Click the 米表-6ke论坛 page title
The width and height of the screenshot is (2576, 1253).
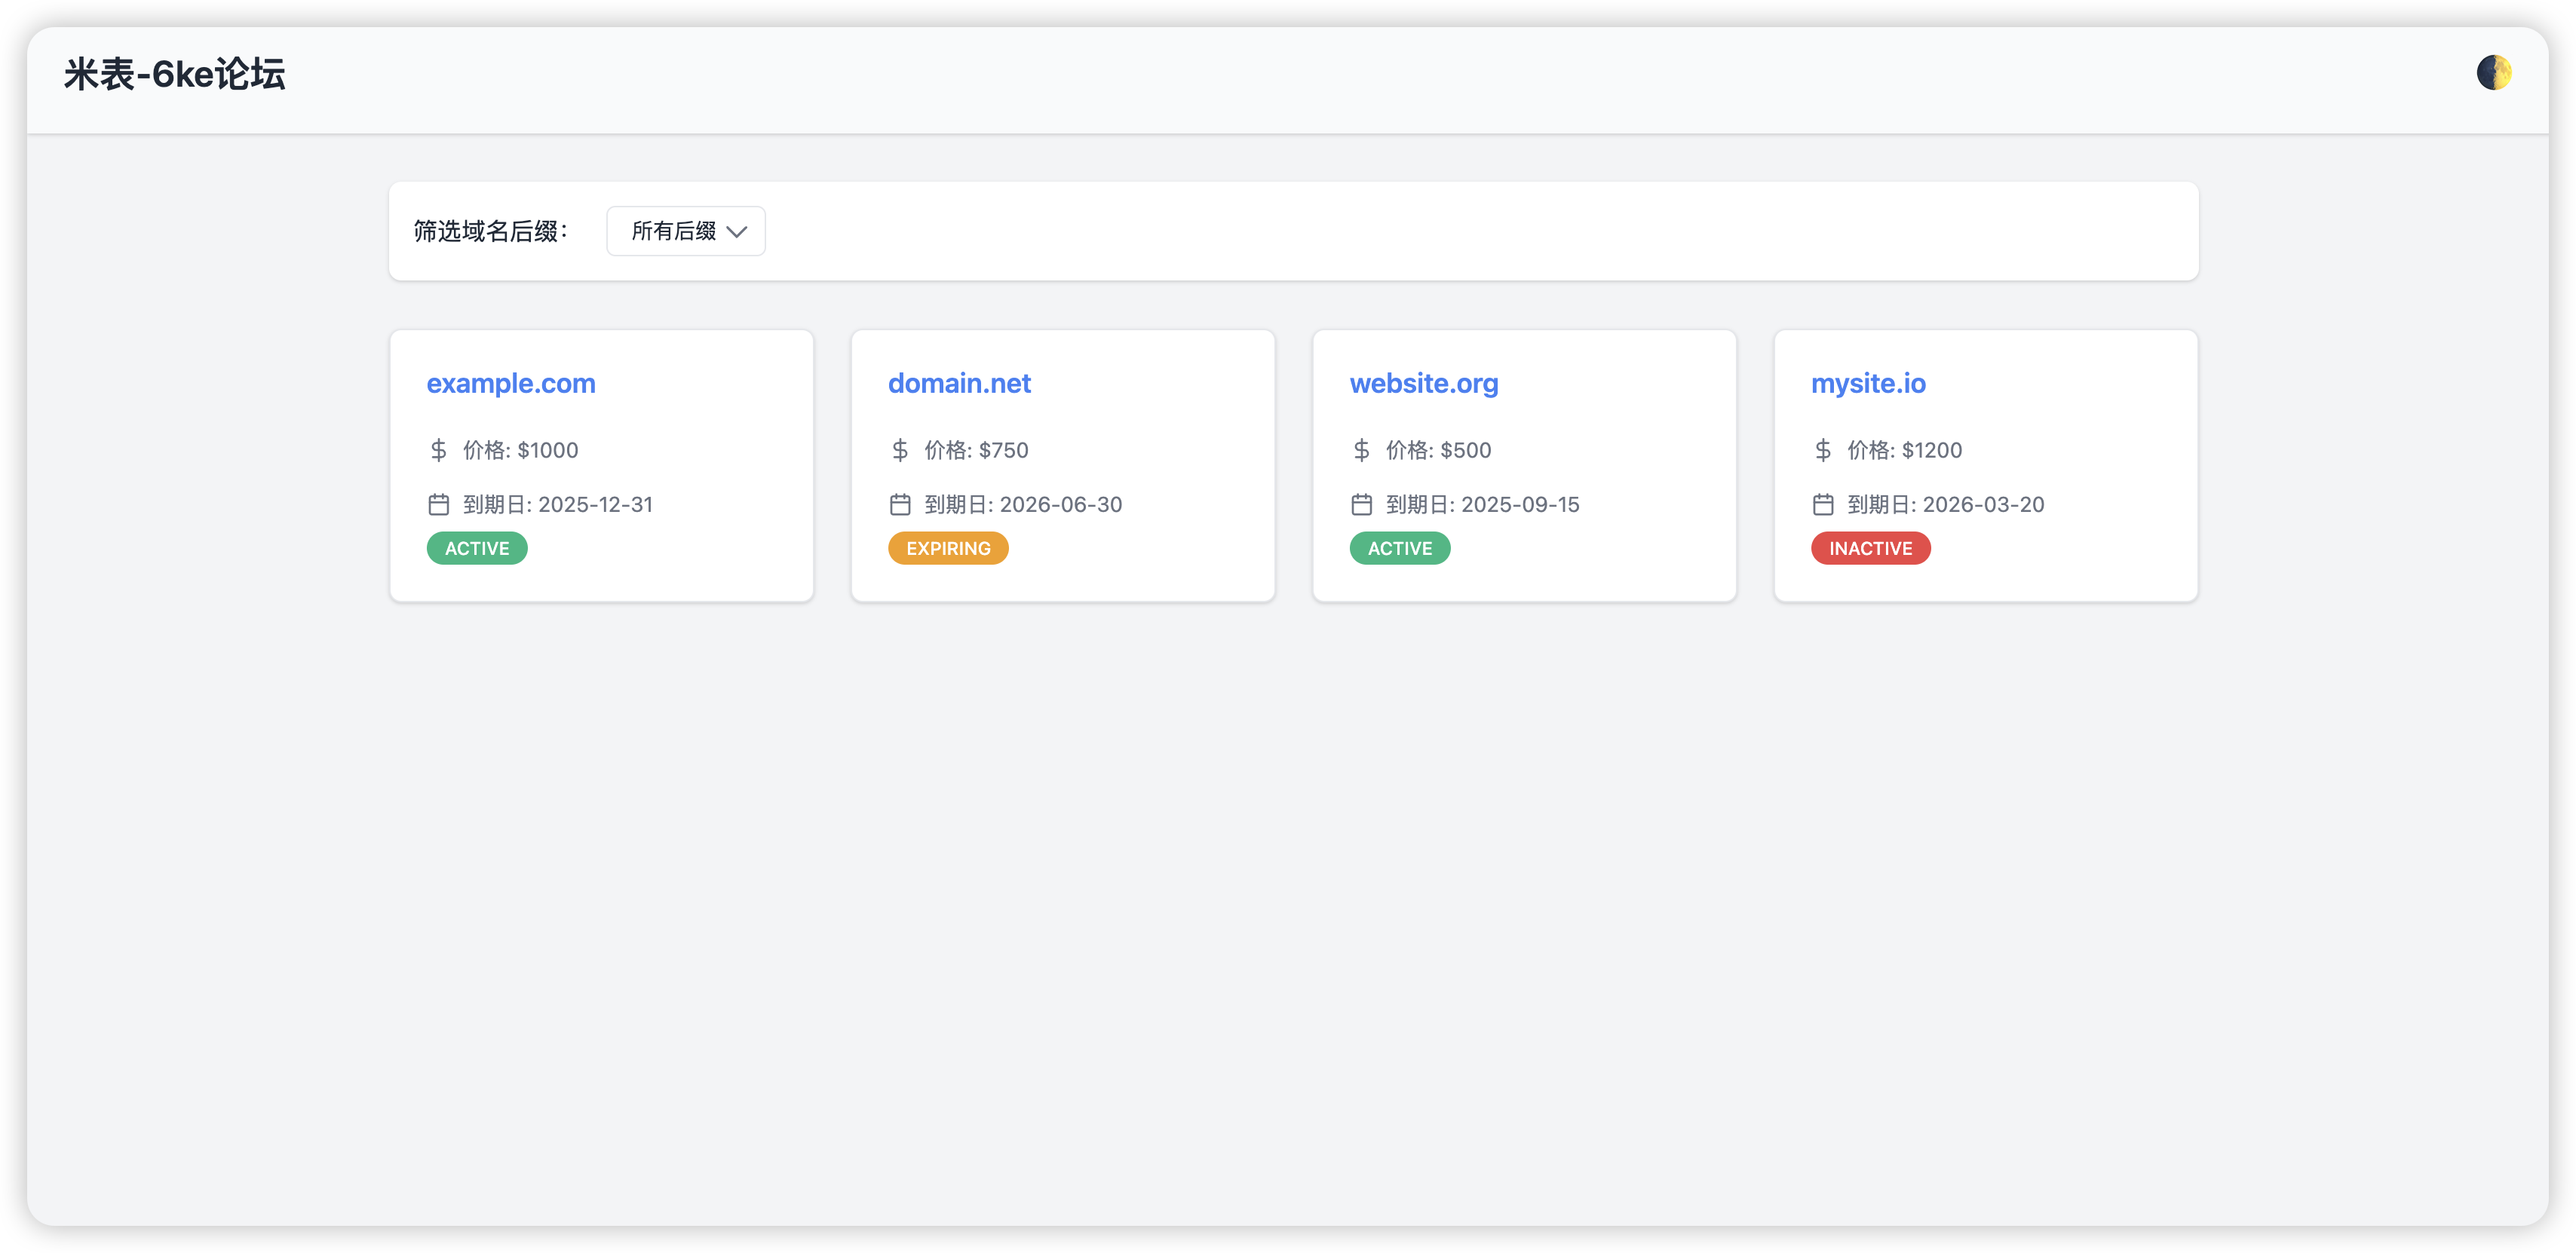tap(174, 74)
